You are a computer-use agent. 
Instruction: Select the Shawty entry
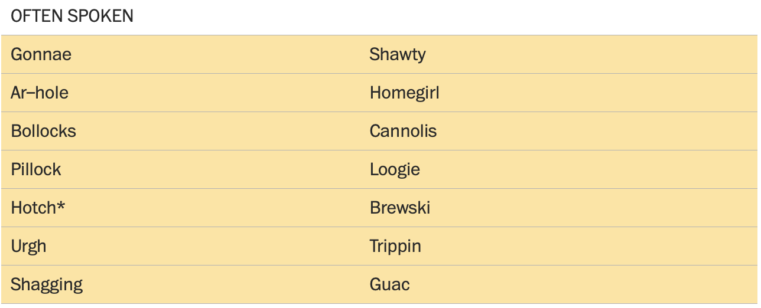pos(398,54)
